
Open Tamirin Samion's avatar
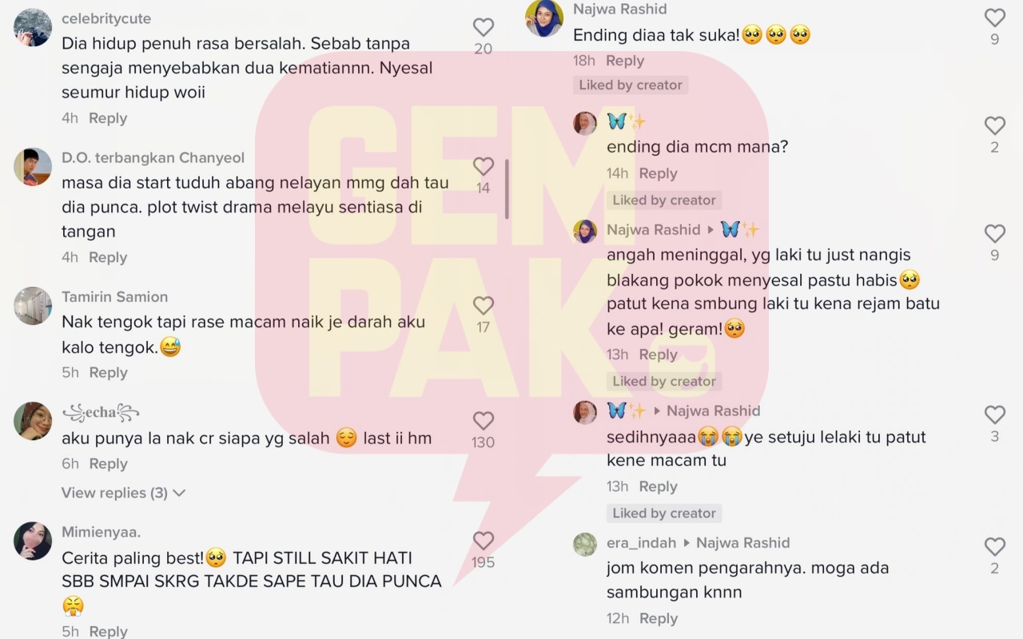[33, 306]
